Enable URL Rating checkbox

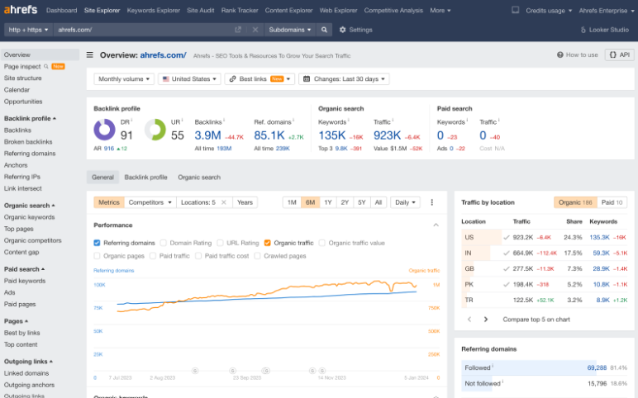(220, 243)
